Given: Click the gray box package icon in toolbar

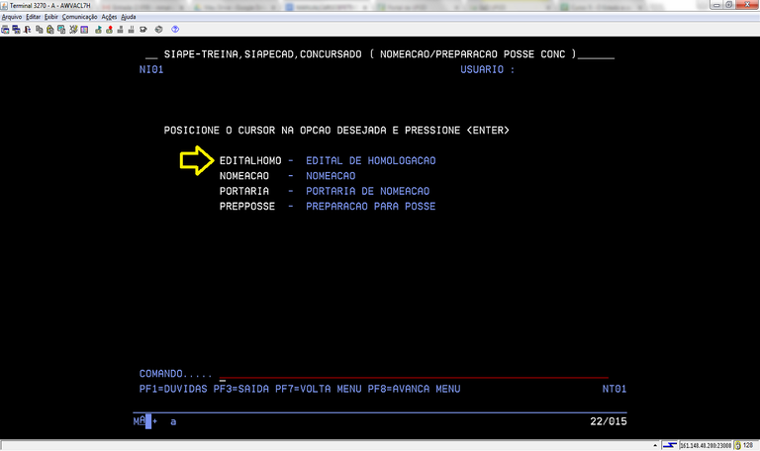Looking at the screenshot, I should point(158,30).
